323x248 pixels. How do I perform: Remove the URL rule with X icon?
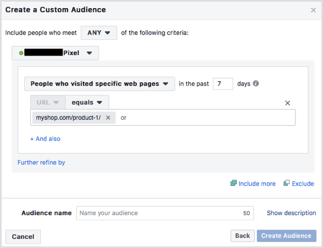pyautogui.click(x=287, y=103)
